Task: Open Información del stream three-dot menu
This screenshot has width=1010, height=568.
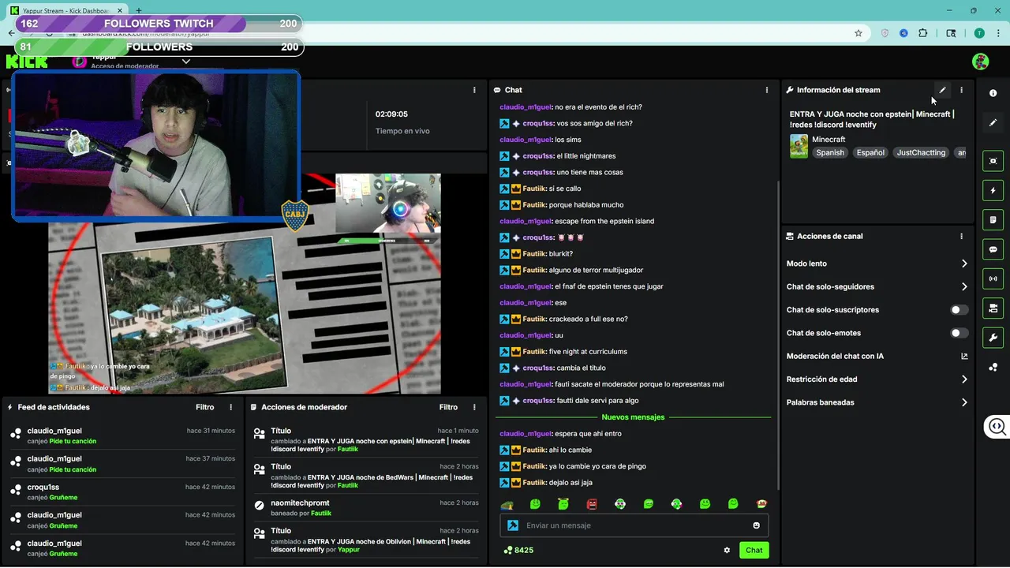Action: pyautogui.click(x=961, y=90)
